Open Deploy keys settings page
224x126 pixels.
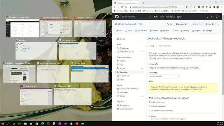tap(124, 93)
